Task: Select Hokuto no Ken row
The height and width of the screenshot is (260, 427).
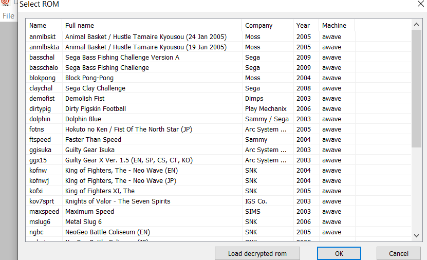Action: pyautogui.click(x=218, y=129)
